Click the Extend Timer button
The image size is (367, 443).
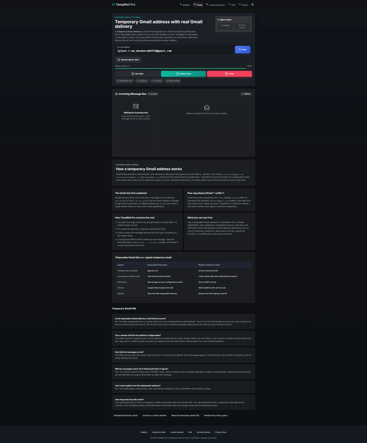pos(183,74)
